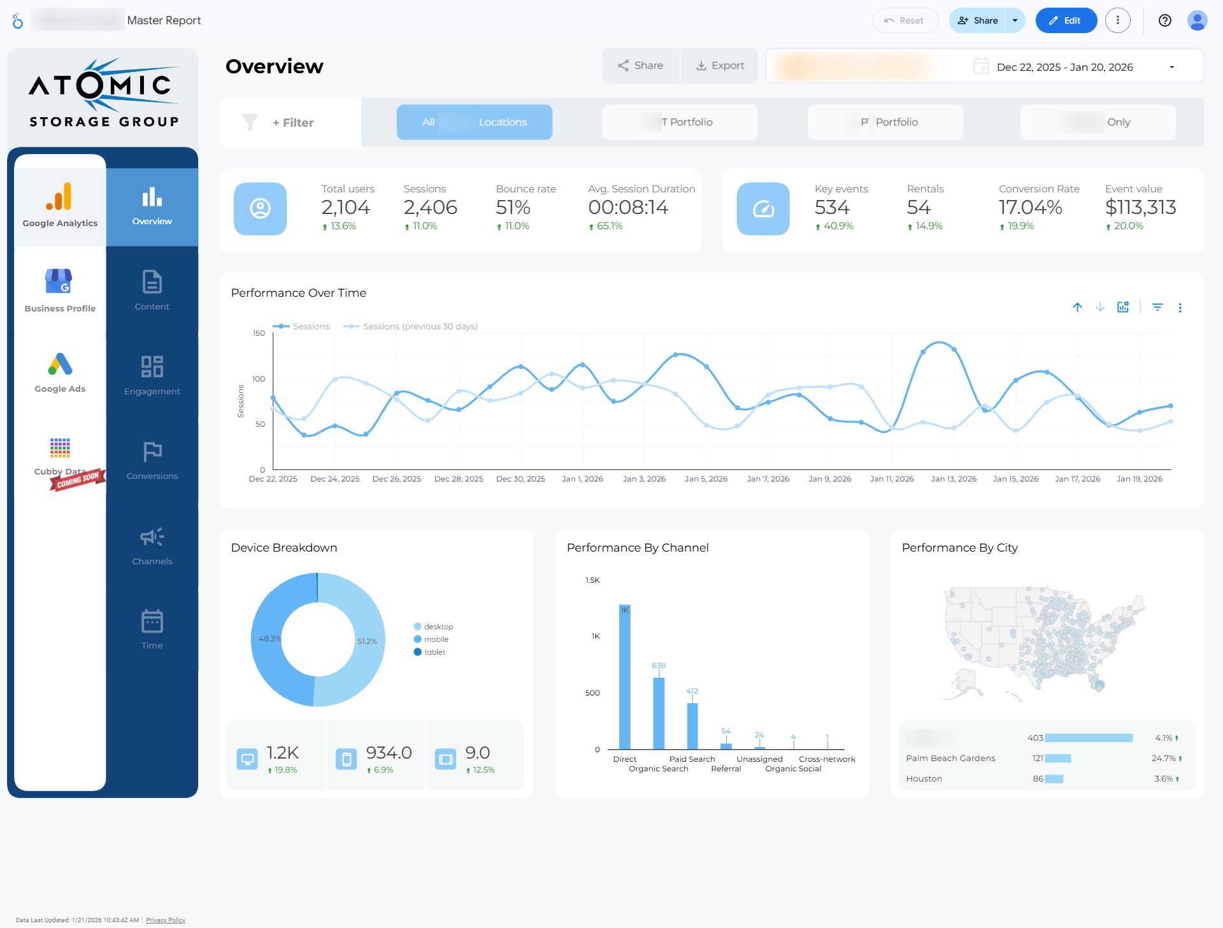Viewport: 1223px width, 928px height.
Task: Open the chart explore/optional metrics icon
Action: pos(1123,308)
